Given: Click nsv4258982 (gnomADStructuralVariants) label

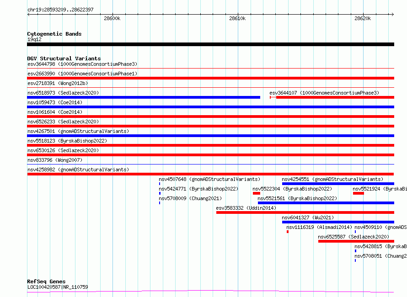Looking at the screenshot, I should coord(78,170).
